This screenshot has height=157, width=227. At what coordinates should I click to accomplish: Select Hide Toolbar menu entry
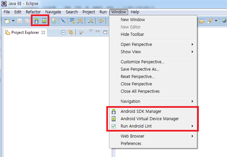pyautogui.click(x=153, y=34)
